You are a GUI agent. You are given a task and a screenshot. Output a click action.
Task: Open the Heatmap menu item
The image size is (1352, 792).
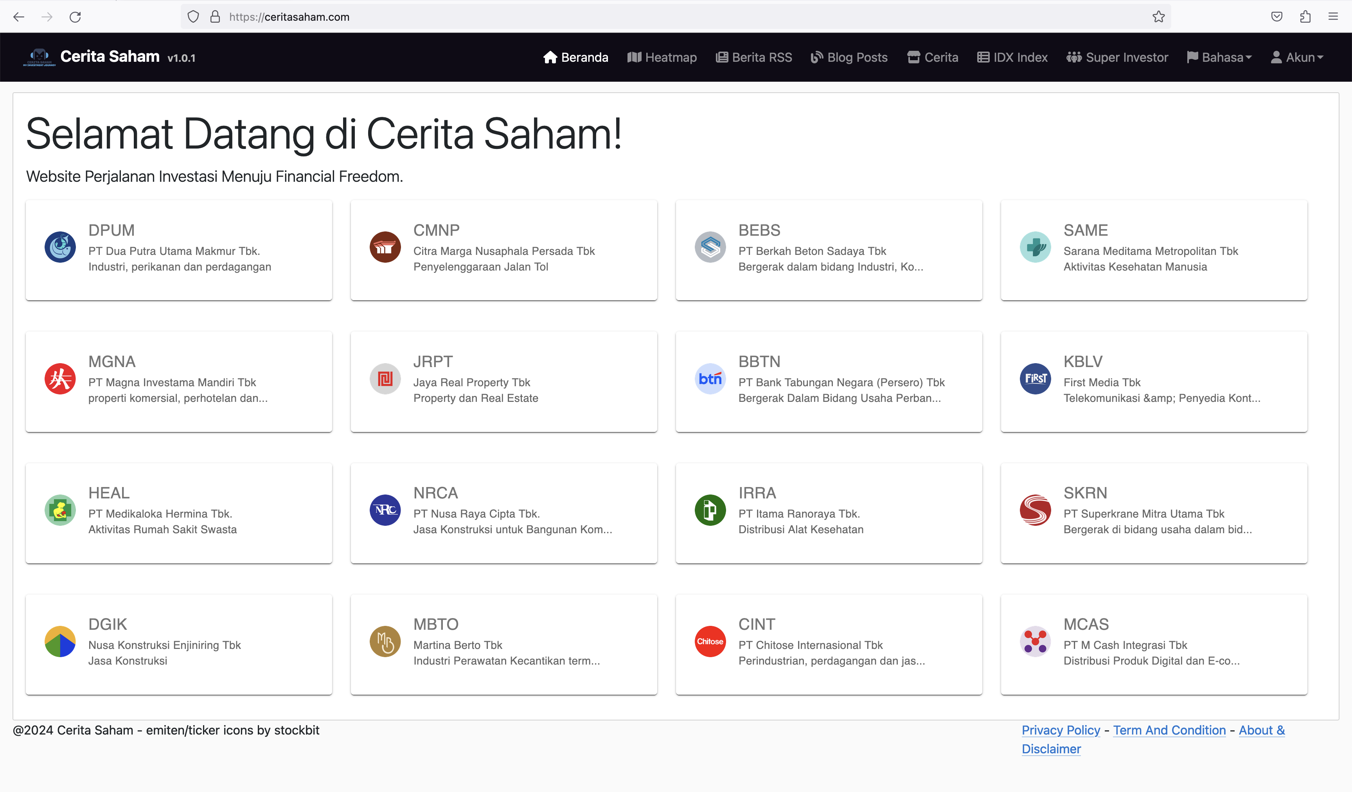click(x=662, y=57)
